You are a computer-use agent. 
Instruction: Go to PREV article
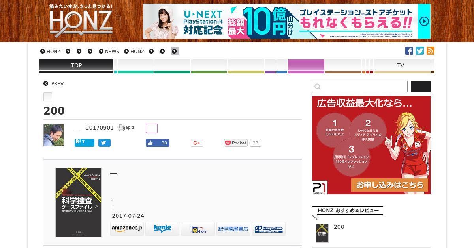[x=54, y=84]
